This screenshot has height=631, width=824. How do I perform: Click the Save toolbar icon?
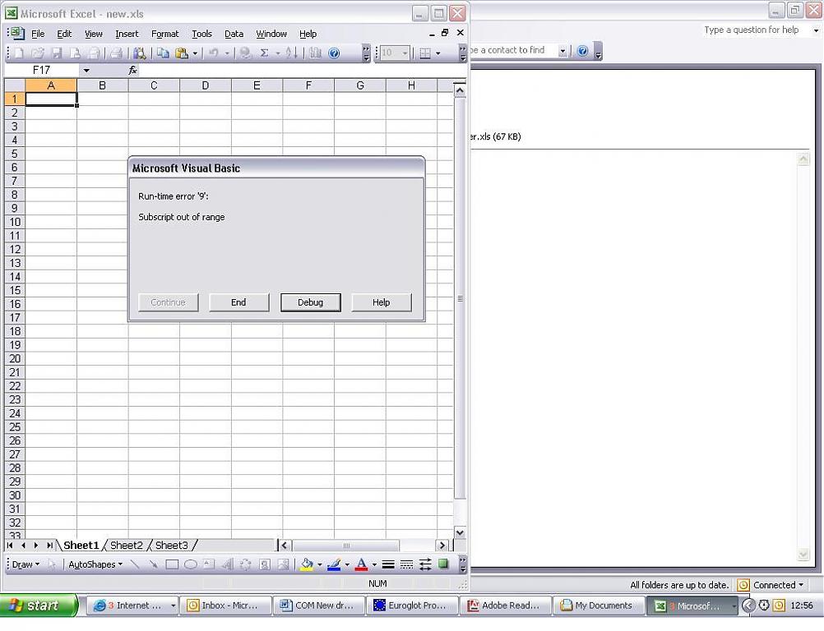coord(57,53)
